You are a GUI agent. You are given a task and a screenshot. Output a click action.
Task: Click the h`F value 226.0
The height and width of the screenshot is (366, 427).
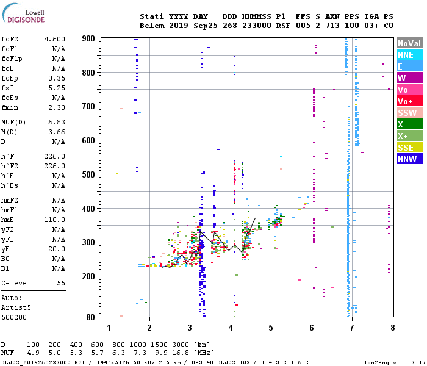click(55, 157)
